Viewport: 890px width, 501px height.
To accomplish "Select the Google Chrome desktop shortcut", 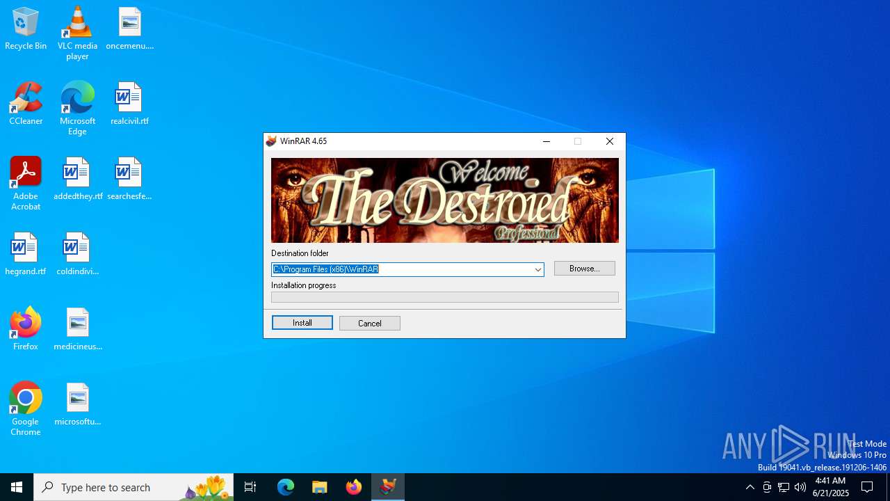I will [x=26, y=409].
